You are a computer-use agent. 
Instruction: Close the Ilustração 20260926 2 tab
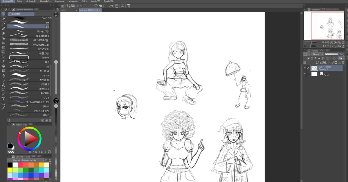(100, 10)
